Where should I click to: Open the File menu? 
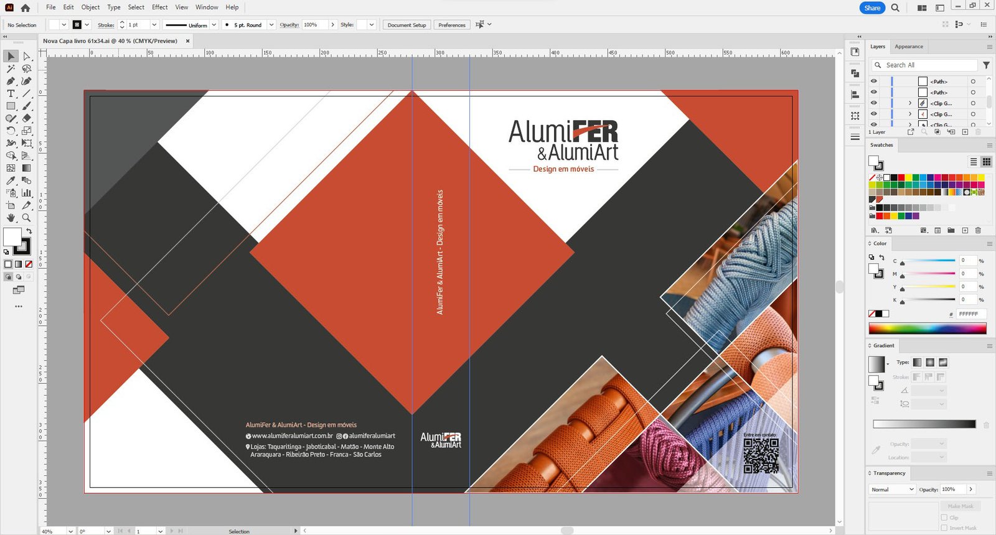(51, 7)
